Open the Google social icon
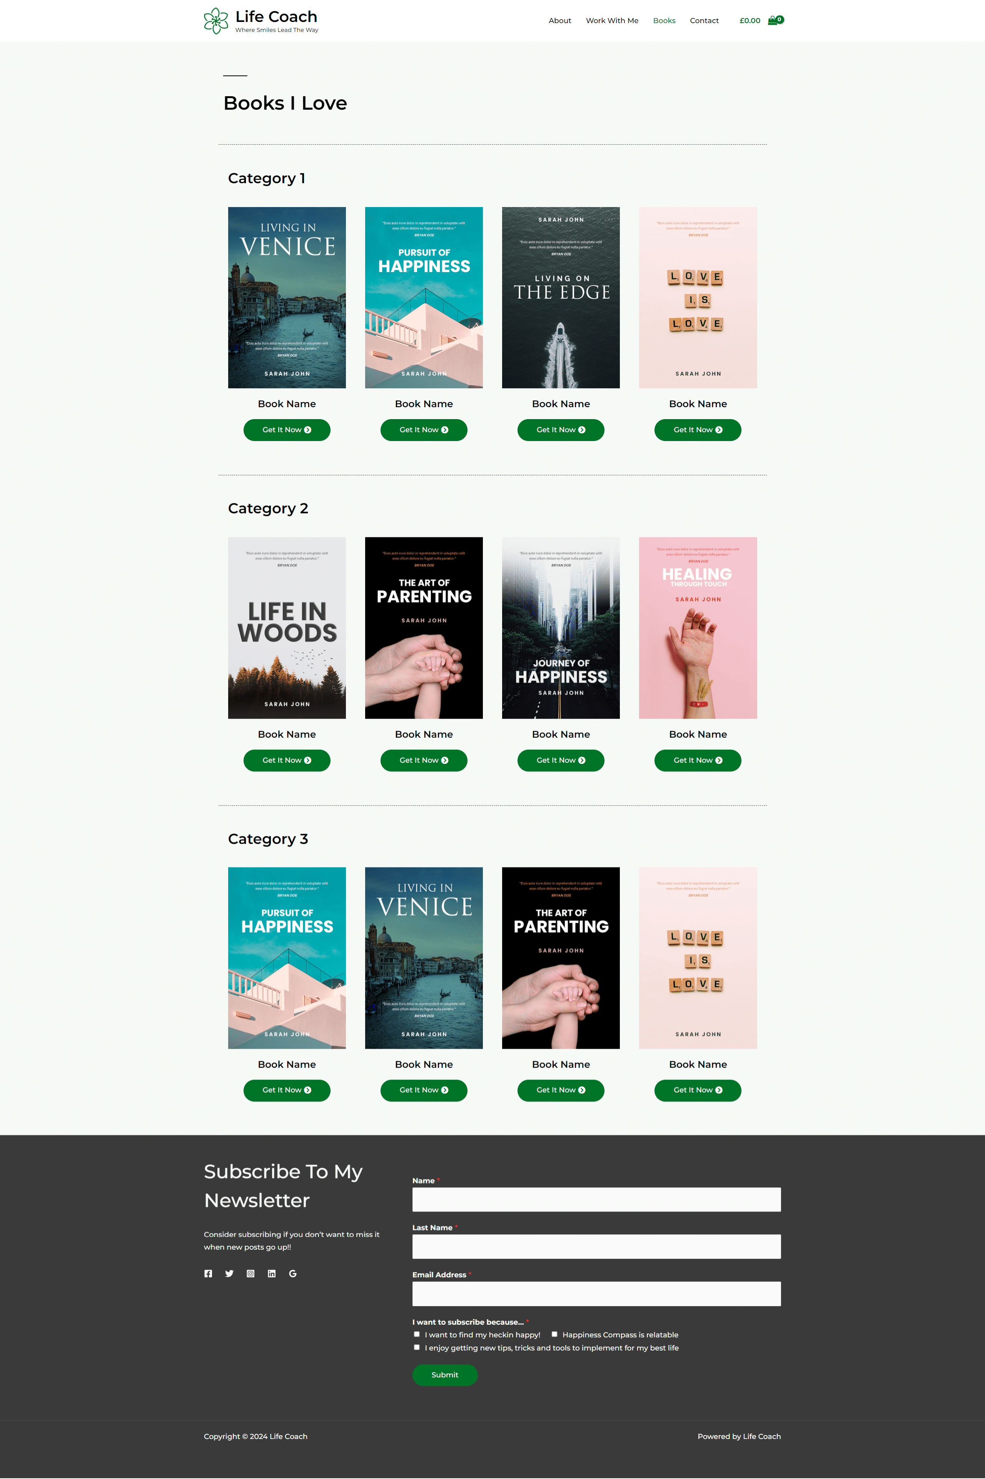Screen dimensions: 985x1479 click(x=293, y=1273)
